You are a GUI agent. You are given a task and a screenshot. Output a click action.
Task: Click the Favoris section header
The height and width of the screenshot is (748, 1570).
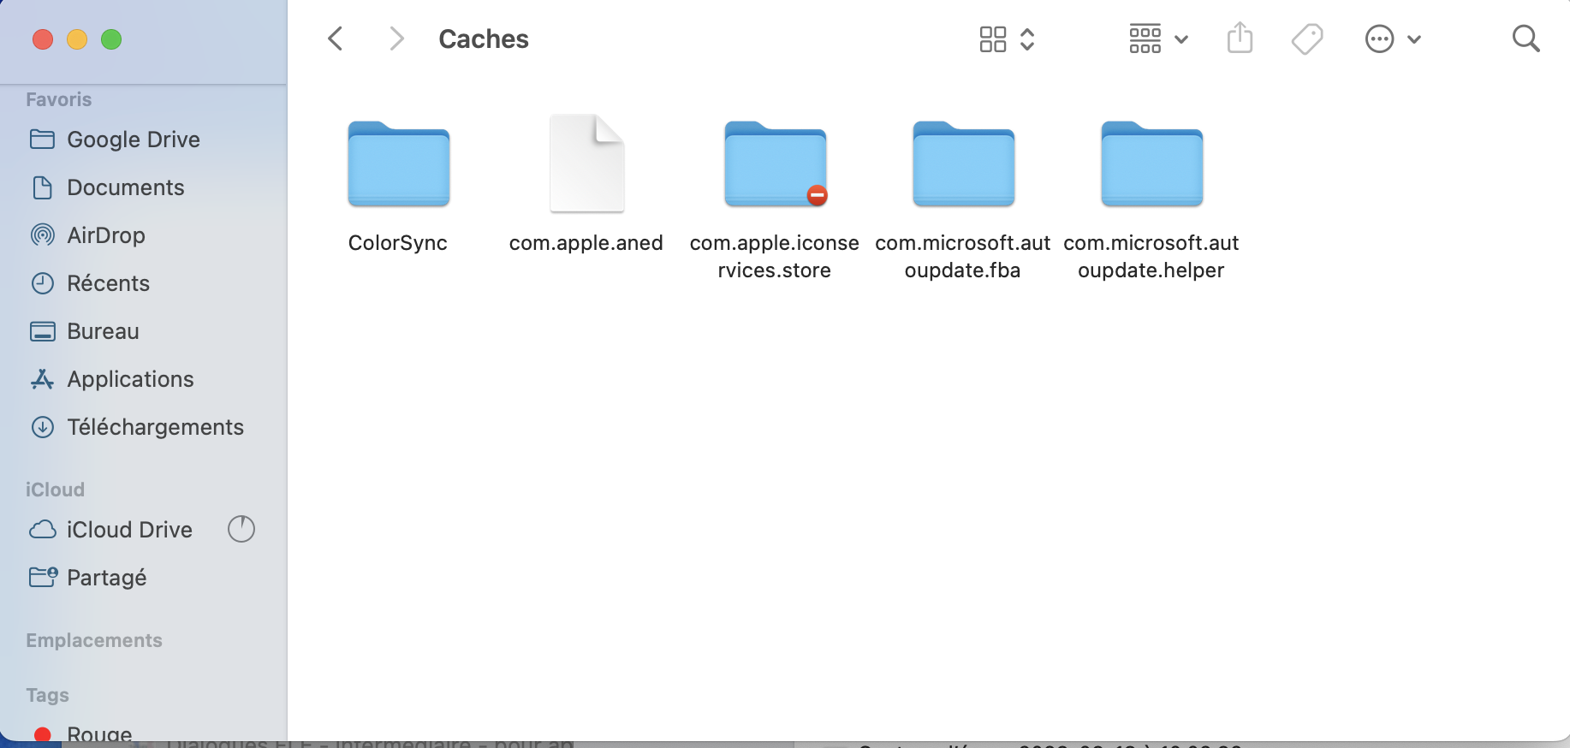tap(58, 99)
